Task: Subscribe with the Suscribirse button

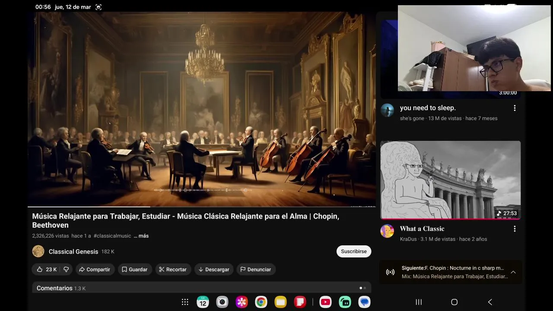Action: click(354, 251)
